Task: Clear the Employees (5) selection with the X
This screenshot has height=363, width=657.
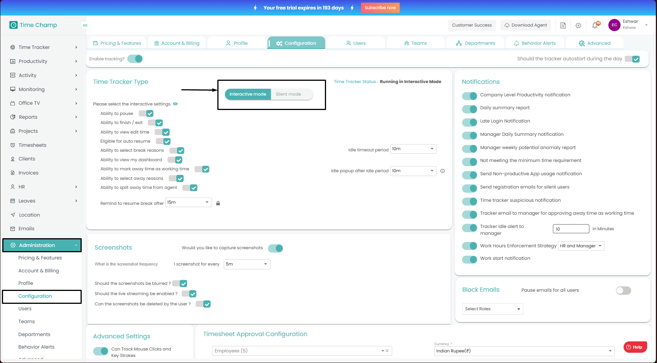Action: (x=387, y=351)
